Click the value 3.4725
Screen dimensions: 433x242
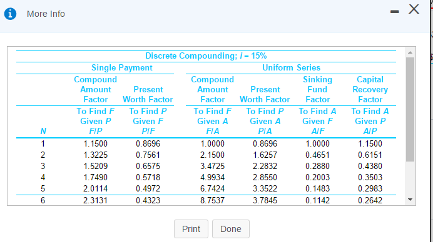(212, 167)
